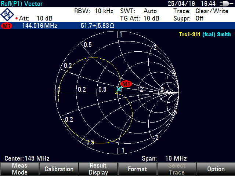The image size is (235, 176).
Task: Click the M1 marker on Smith chart
Action: [126, 84]
